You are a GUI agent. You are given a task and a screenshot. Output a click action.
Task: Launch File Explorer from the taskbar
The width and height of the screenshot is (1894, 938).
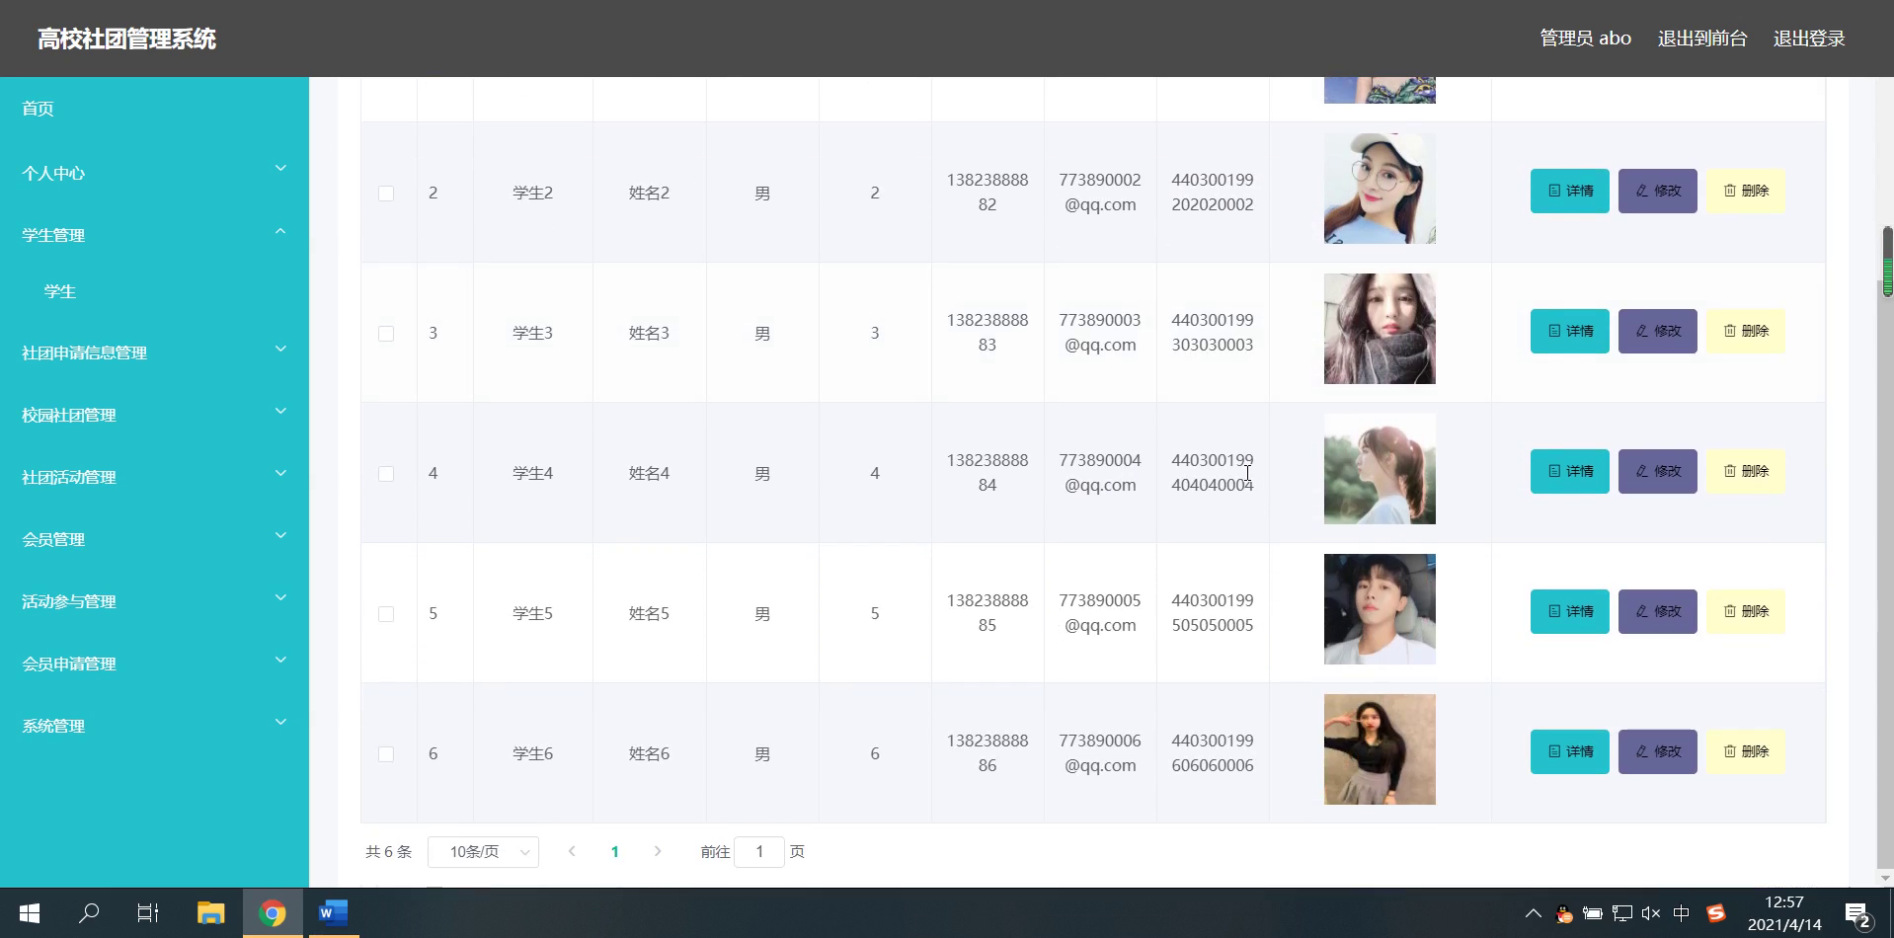click(210, 913)
